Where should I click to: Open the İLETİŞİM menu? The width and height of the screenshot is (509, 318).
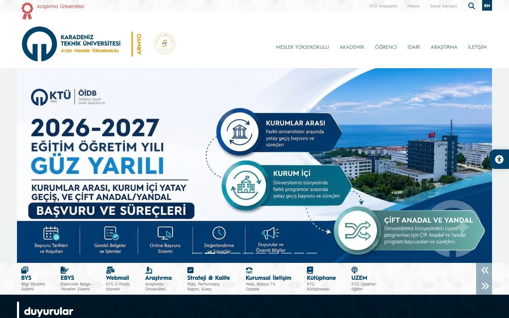(477, 47)
